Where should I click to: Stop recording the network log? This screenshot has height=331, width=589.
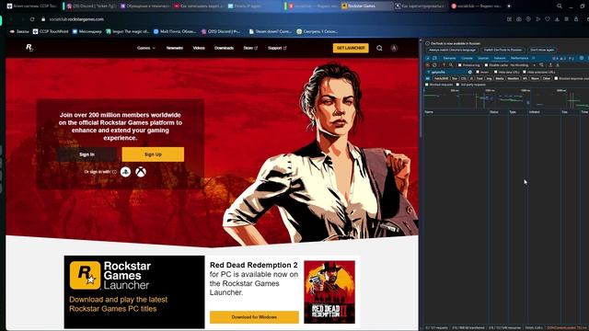point(428,65)
